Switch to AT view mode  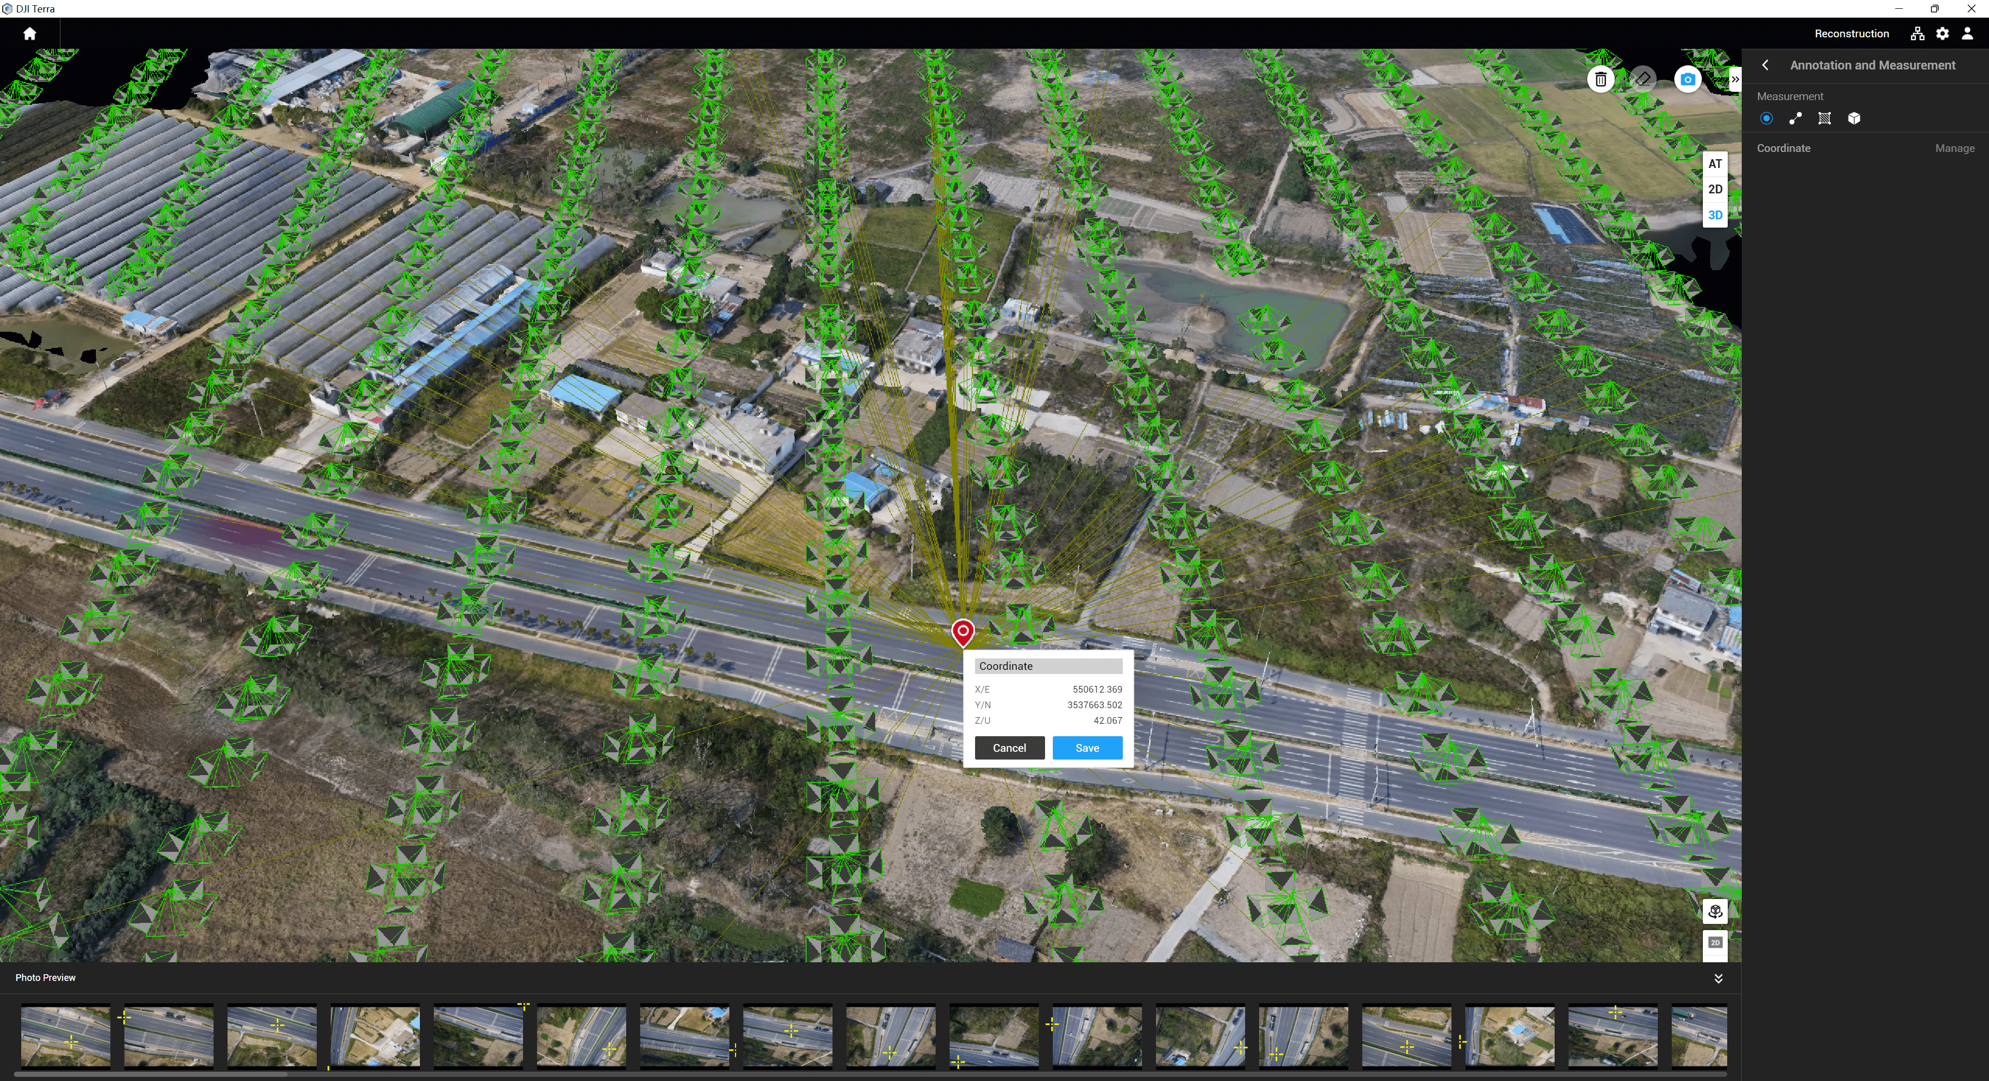pyautogui.click(x=1715, y=164)
